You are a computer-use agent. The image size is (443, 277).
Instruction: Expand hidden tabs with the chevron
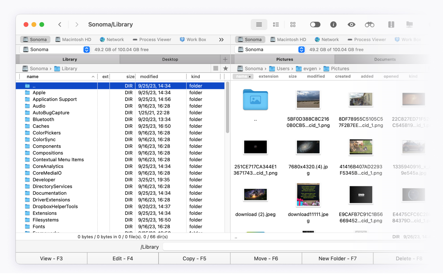pos(221,39)
